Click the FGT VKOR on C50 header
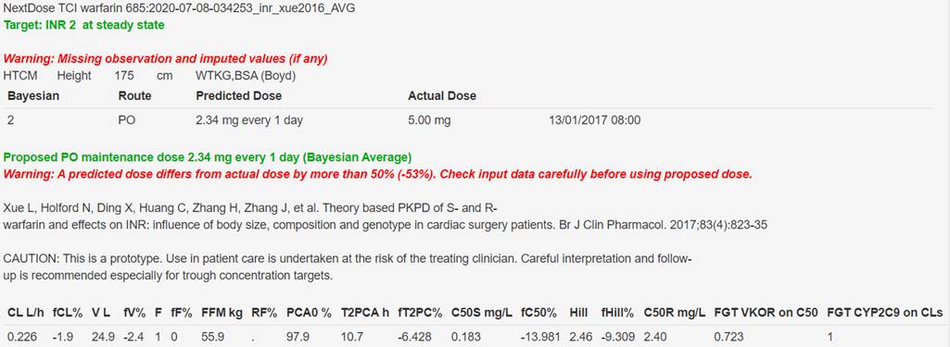The image size is (950, 347). (766, 313)
